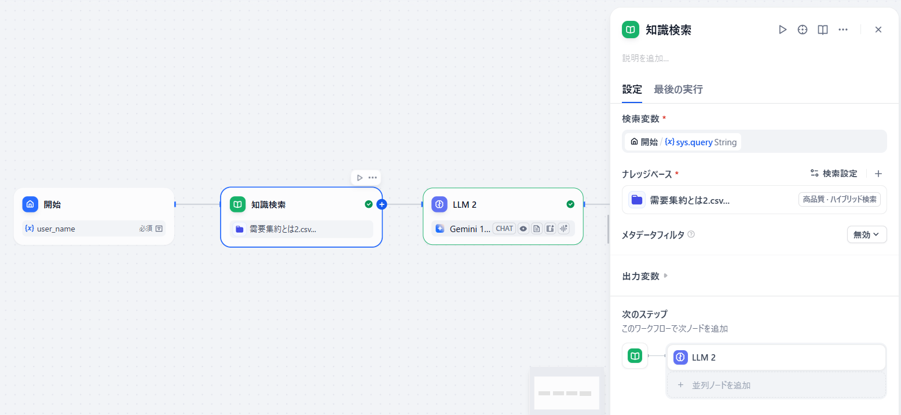
Task: Open the three-dots menu in panel header
Action: pyautogui.click(x=843, y=30)
